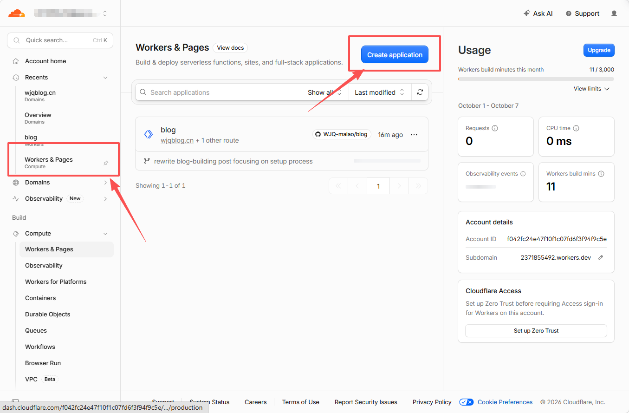Click the Ask AI sparkle button
The image size is (629, 413).
click(x=538, y=13)
